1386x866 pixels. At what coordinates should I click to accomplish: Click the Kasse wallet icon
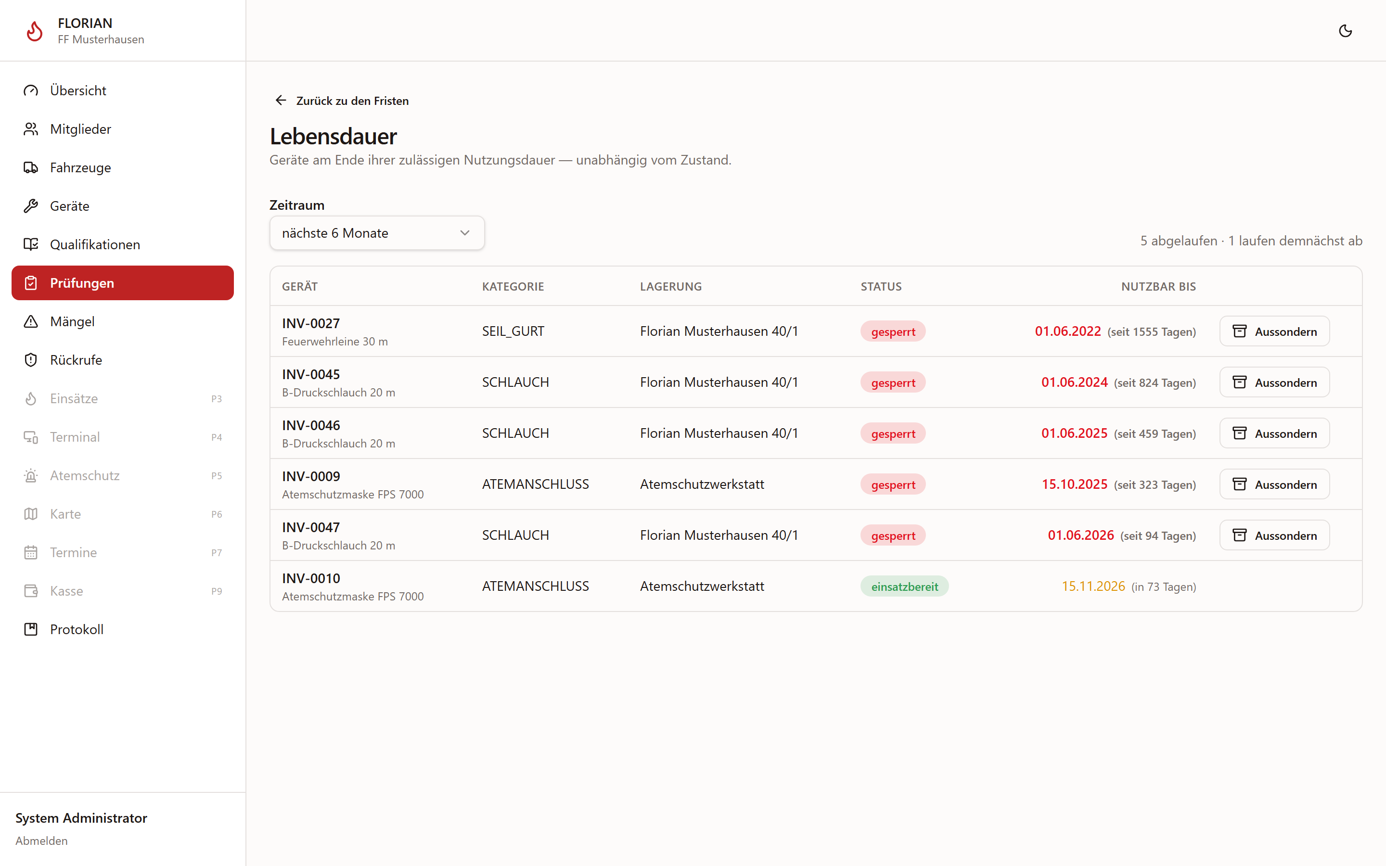click(31, 590)
